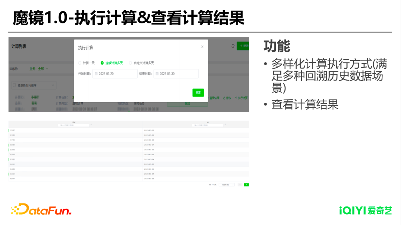401x225 pixels.
Task: Open the 查看结果 link in the row
Action: (215, 98)
